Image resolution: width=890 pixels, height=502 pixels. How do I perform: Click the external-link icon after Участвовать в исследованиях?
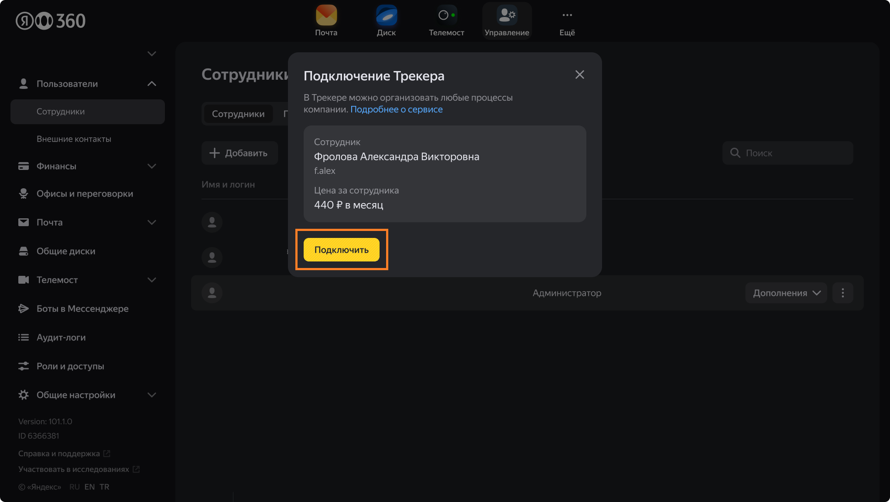tap(136, 469)
